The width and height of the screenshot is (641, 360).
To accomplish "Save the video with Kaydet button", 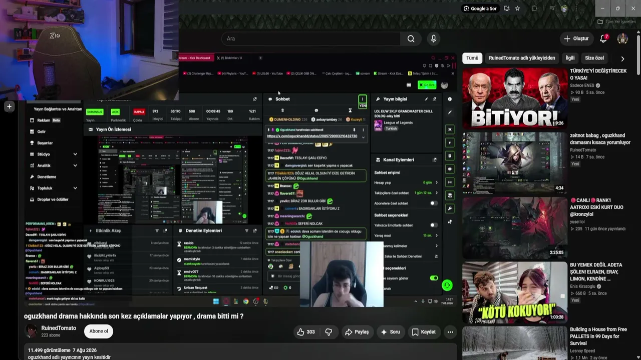I will [424, 332].
